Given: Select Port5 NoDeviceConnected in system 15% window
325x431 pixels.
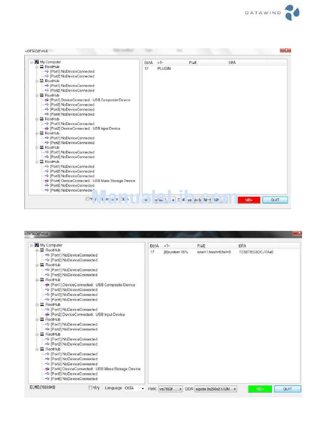Looking at the screenshot, I should click(74, 374).
